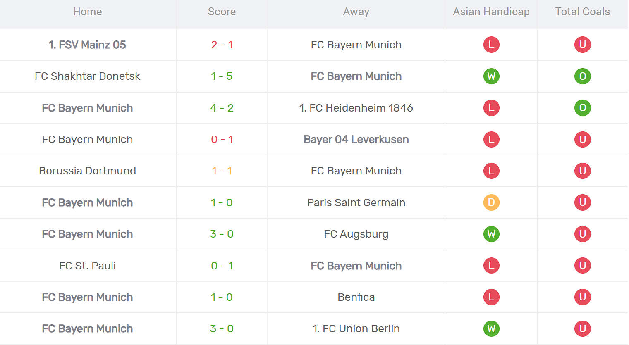
Task: Click the green W badge in the Augsburg row
Action: pyautogui.click(x=491, y=234)
